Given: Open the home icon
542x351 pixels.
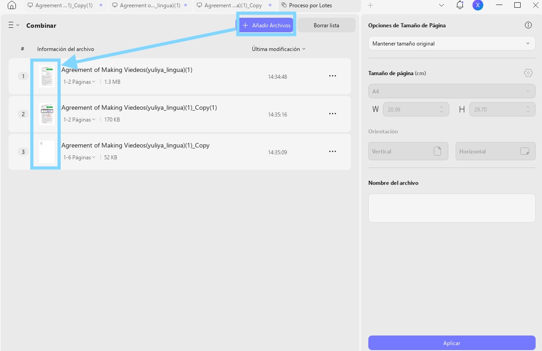Looking at the screenshot, I should 12,5.
